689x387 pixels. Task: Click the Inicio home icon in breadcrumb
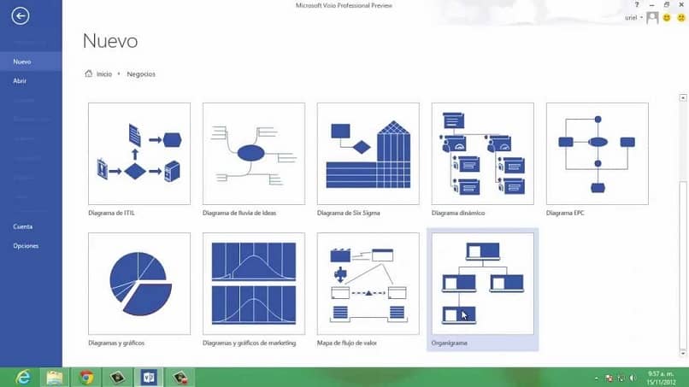(x=88, y=73)
